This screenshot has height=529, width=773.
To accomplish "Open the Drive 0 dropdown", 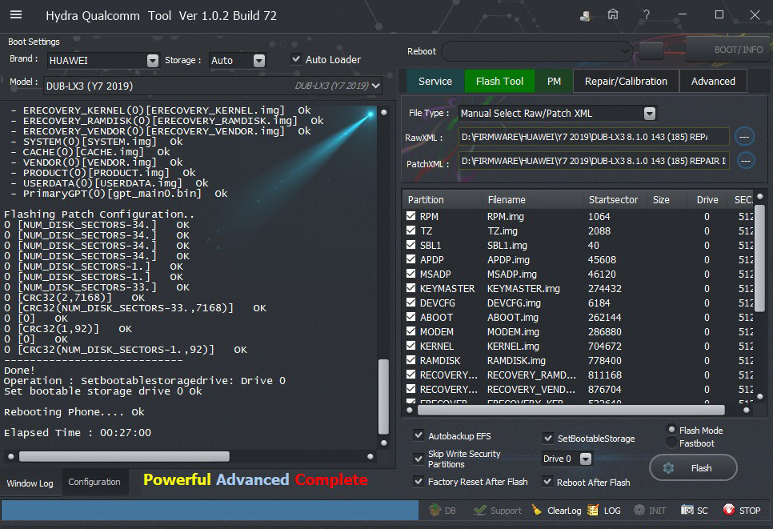I will click(586, 459).
